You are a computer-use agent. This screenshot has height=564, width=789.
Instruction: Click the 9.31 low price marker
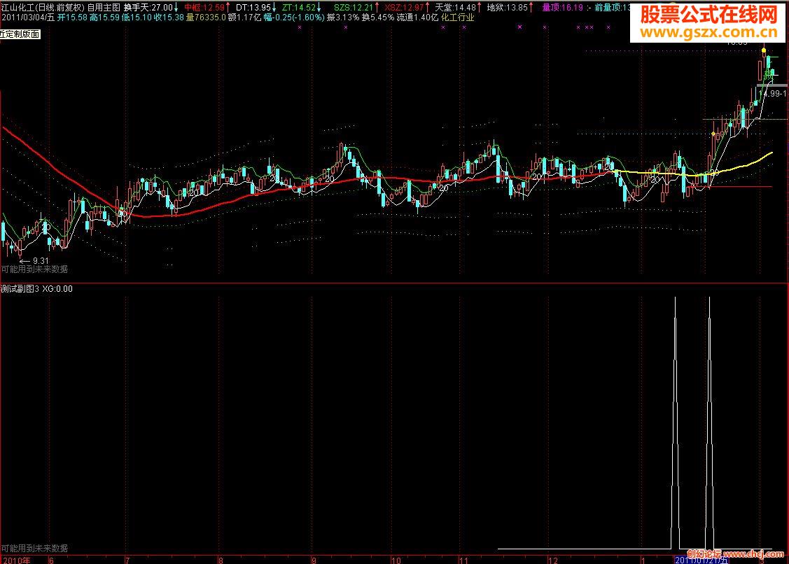41,260
